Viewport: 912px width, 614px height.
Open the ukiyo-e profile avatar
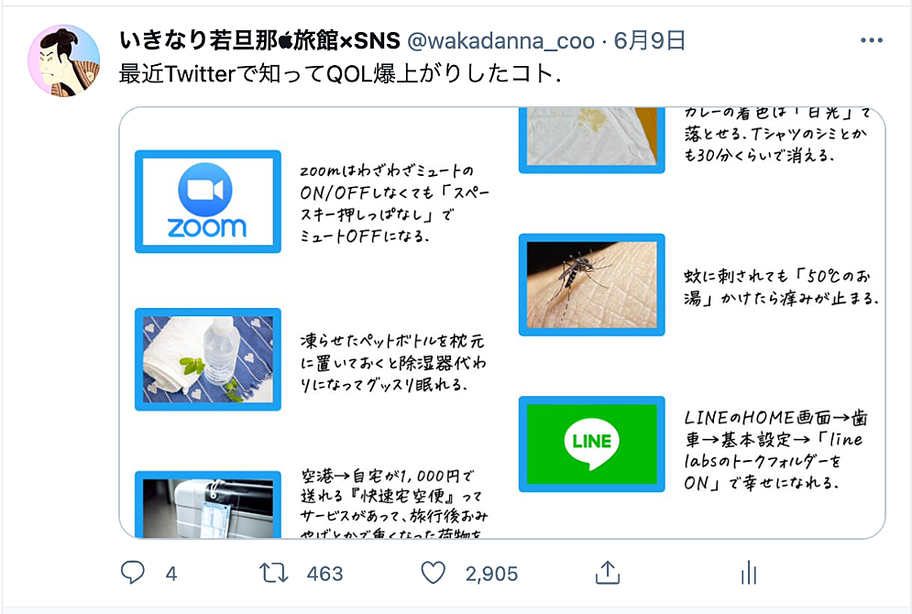pos(64,60)
